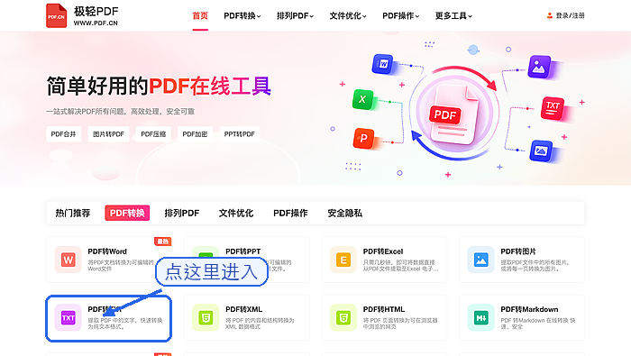Click the PDF合并 quick button
631x356 pixels.
(x=64, y=134)
